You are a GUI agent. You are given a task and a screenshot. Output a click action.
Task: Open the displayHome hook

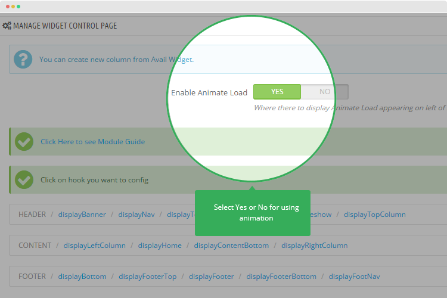[160, 246]
